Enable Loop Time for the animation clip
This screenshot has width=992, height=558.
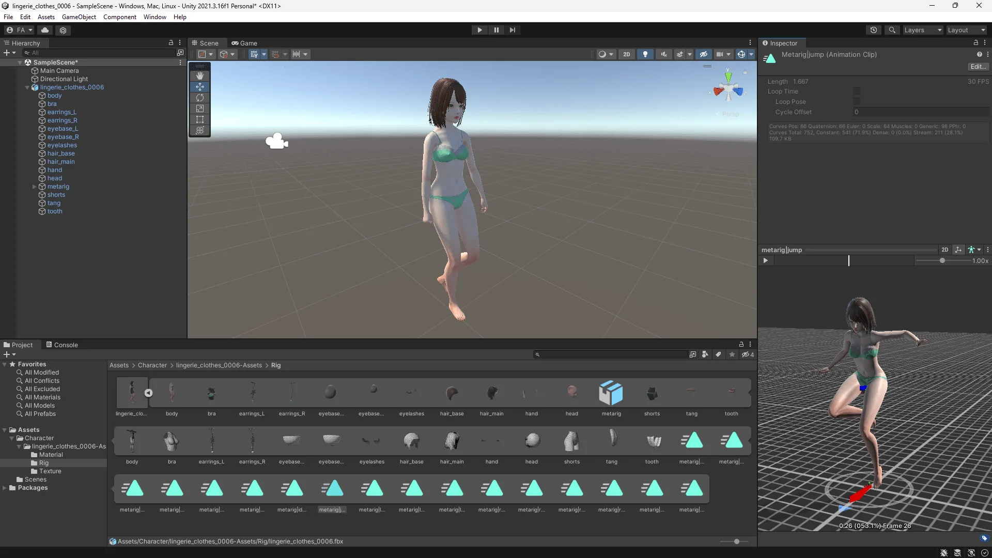click(856, 91)
